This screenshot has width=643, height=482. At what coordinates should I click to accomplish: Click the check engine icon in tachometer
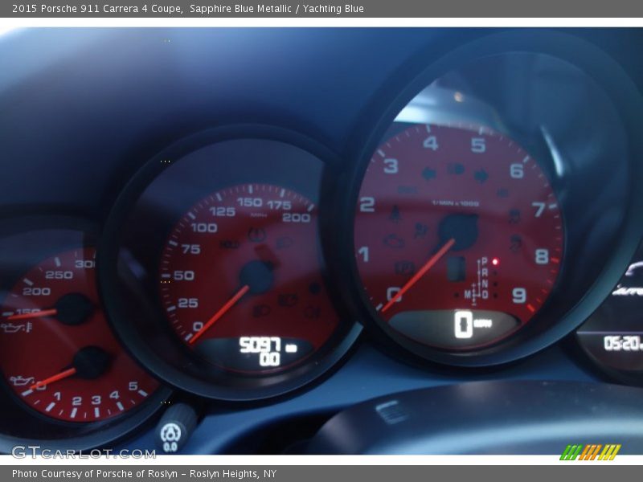[394, 241]
